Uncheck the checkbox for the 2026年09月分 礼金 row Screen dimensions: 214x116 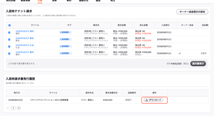point(9,46)
